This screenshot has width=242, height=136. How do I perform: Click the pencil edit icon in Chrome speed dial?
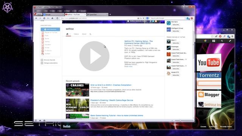point(230,41)
